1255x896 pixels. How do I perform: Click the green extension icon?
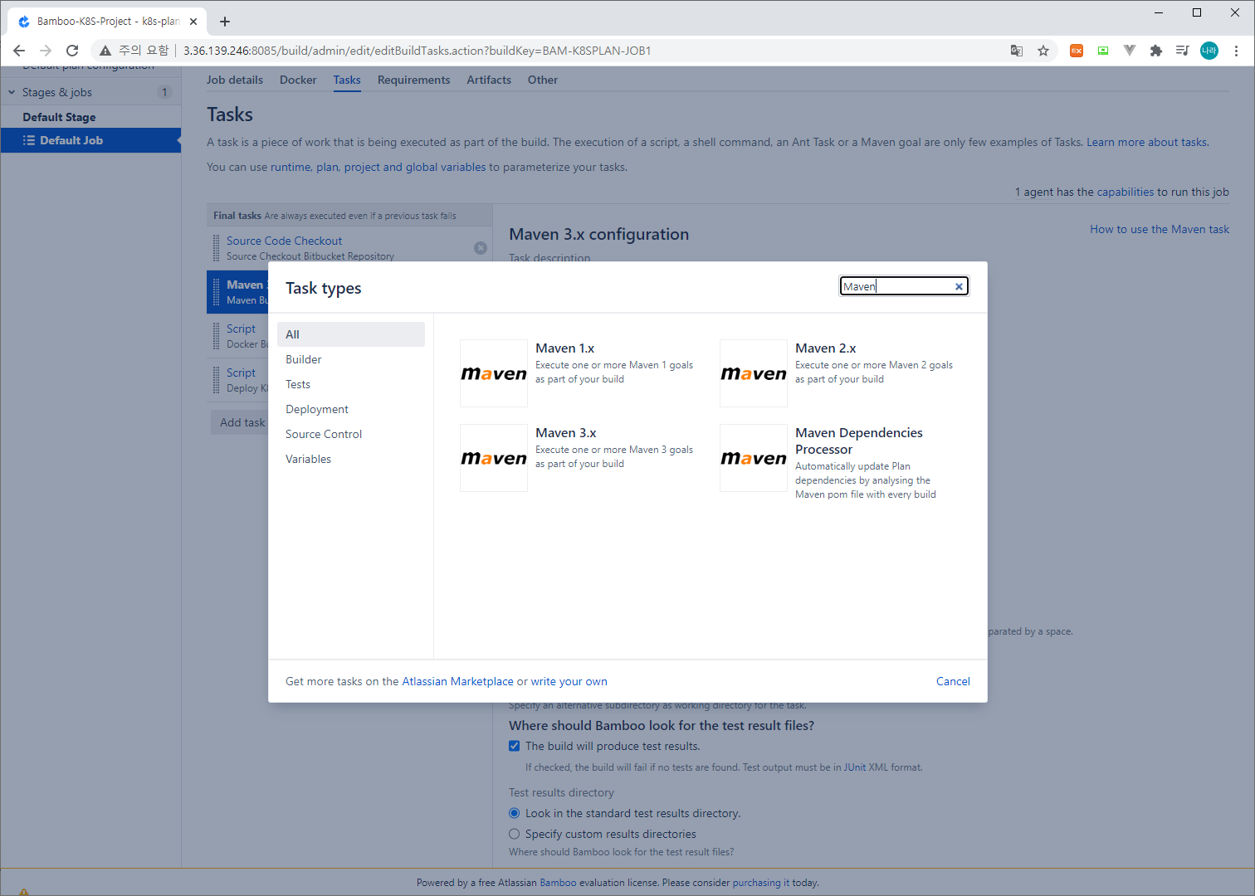[1103, 51]
